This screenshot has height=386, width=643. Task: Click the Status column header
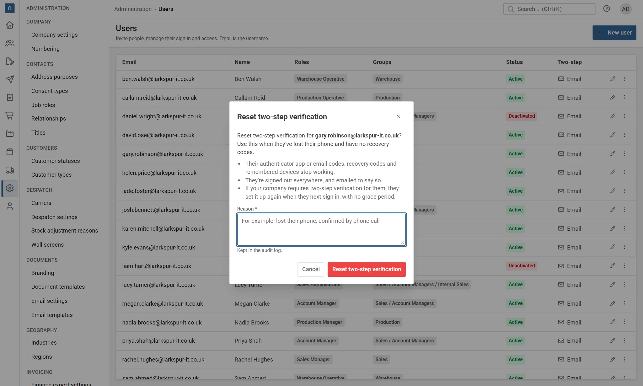coord(514,62)
